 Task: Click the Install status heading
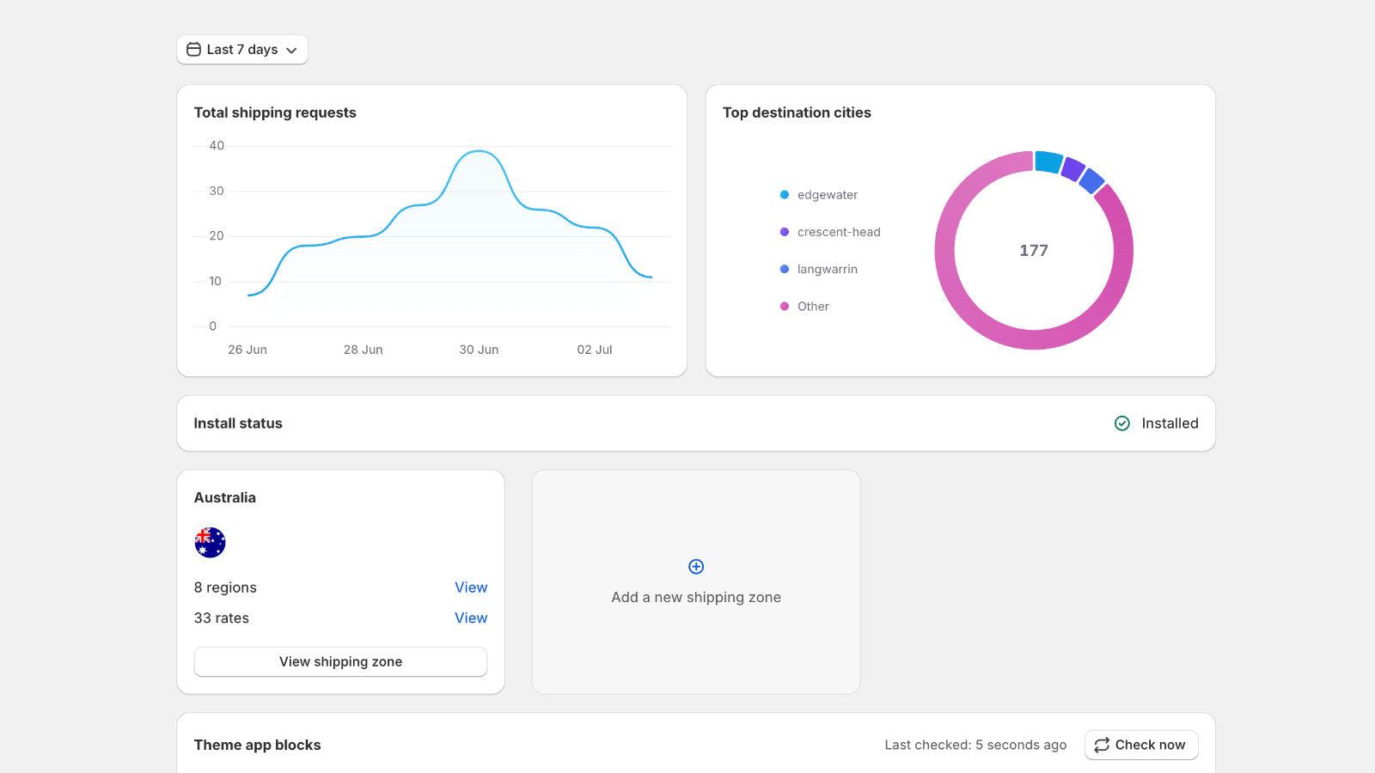tap(238, 423)
